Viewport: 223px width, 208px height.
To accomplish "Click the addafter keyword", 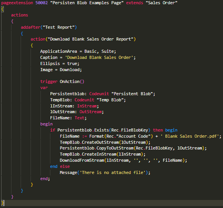I will point(31,27).
